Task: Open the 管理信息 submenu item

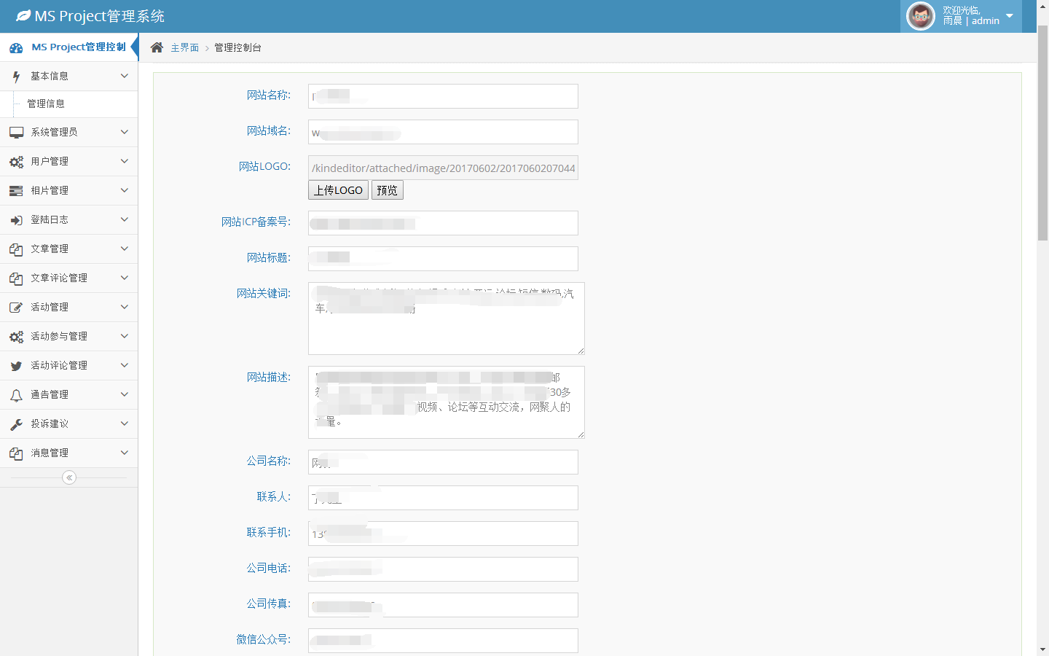Action: coord(46,104)
